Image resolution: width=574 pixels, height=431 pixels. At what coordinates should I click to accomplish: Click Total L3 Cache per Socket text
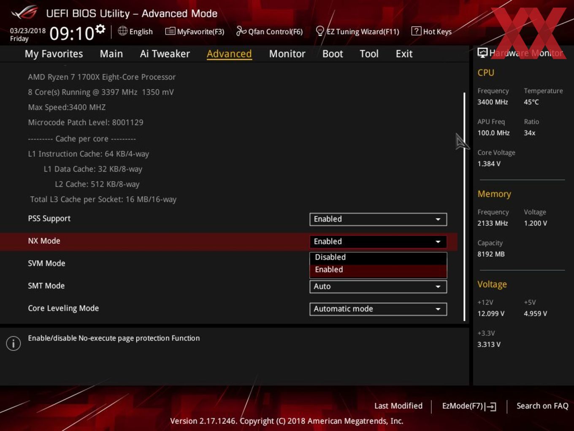tap(103, 199)
